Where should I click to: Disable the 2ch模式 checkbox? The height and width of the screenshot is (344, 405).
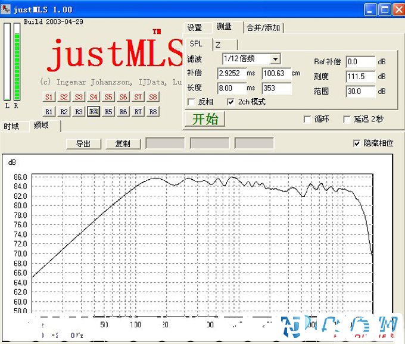[230, 102]
